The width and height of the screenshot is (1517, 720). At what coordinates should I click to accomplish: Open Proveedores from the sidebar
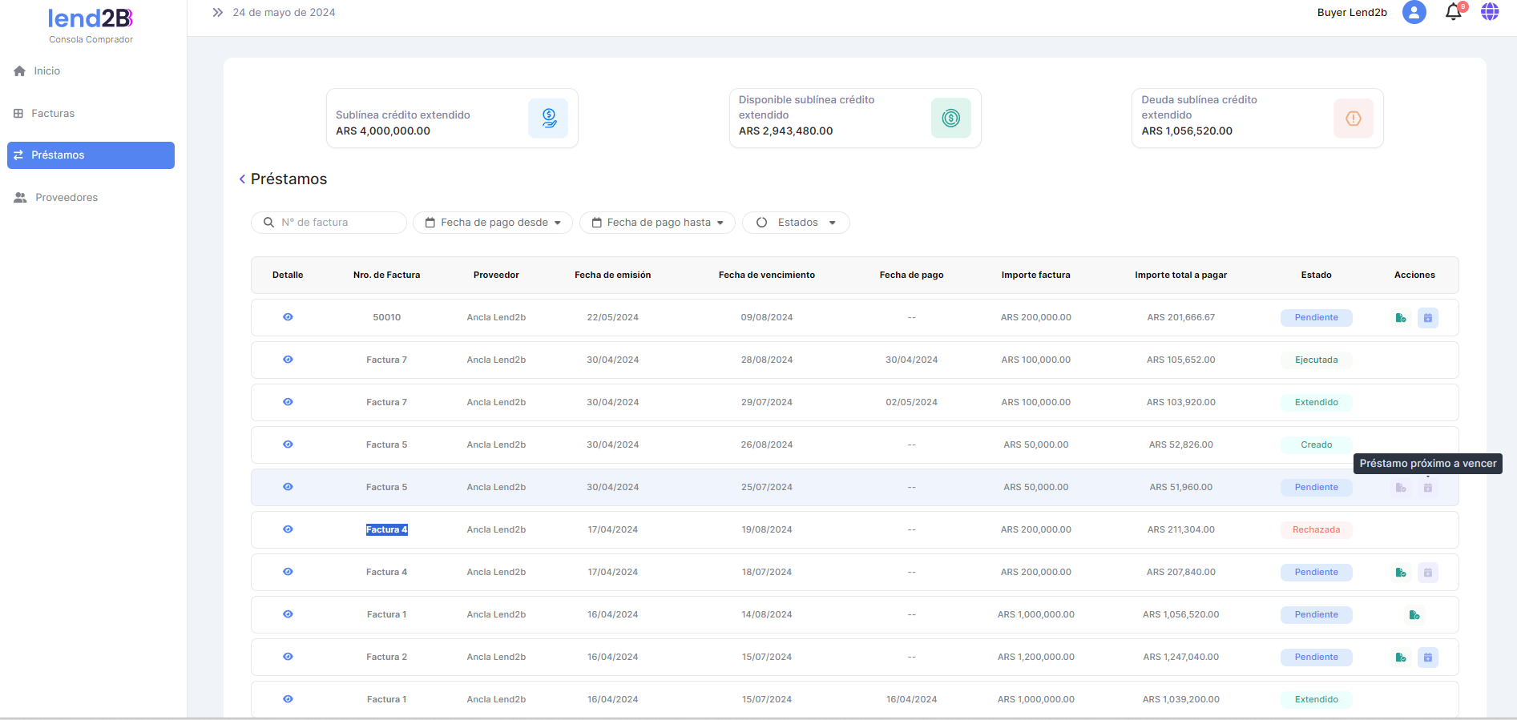pos(67,198)
